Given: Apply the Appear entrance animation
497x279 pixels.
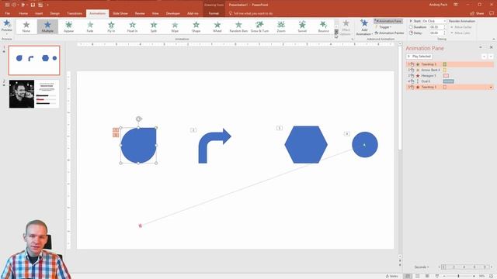Looking at the screenshot, I should pyautogui.click(x=69, y=26).
